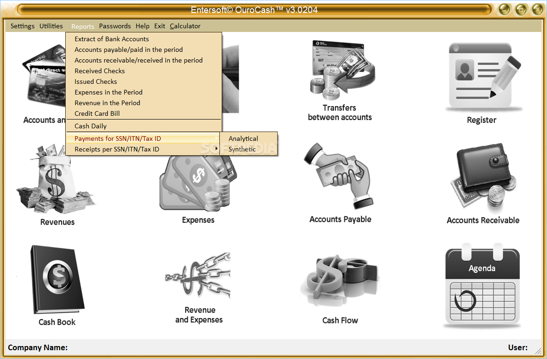Open the Expenses bills and coins icon
This screenshot has width=547, height=359.
198,183
